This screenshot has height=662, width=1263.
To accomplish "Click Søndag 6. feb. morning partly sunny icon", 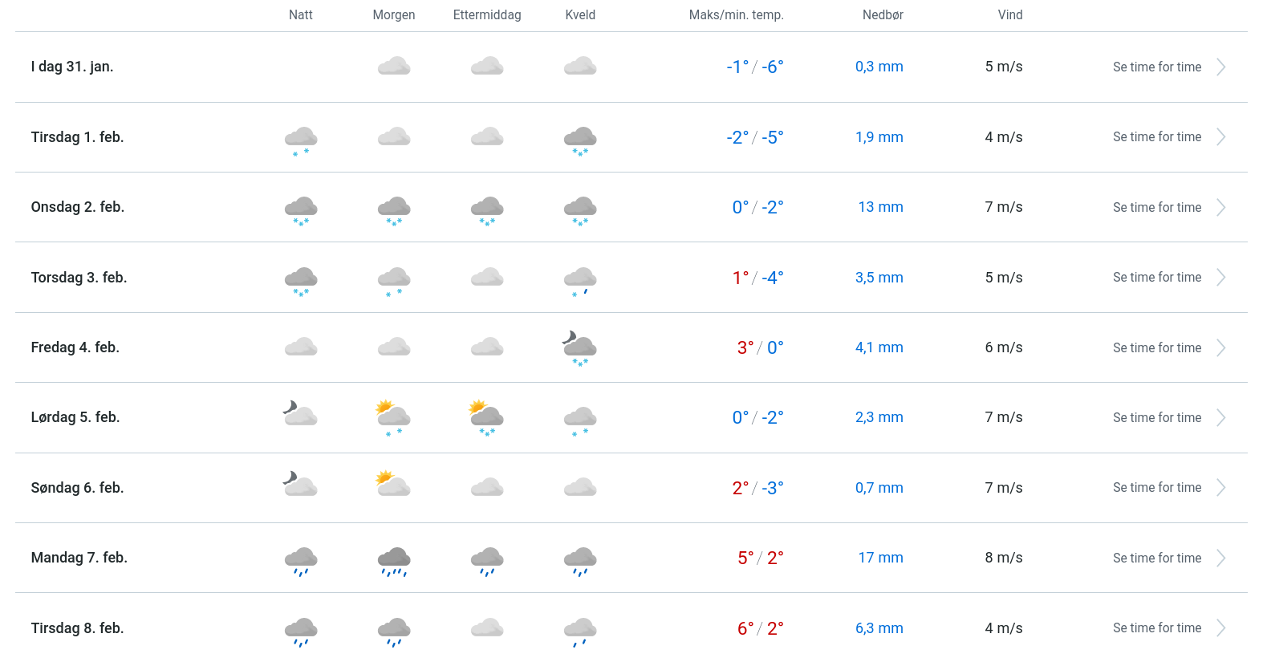I will (x=393, y=485).
